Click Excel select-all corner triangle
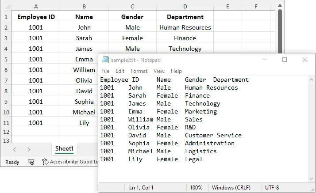Screen dimensions: 316x193 (8, 7)
